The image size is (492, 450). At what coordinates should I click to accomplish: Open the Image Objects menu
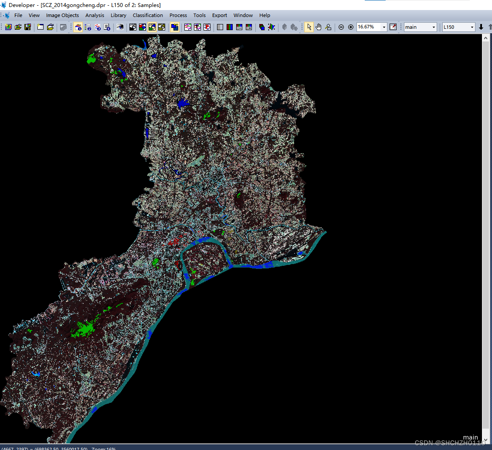pyautogui.click(x=62, y=15)
